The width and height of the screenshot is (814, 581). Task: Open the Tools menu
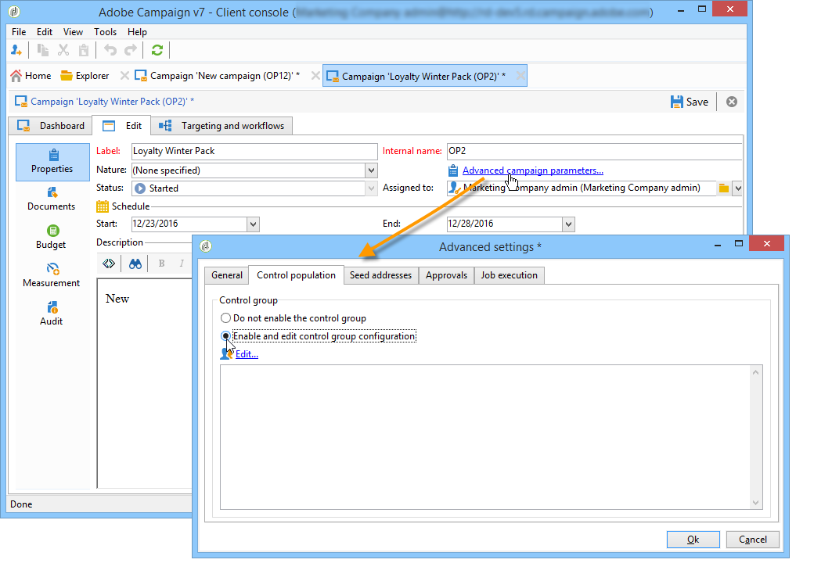click(x=106, y=31)
